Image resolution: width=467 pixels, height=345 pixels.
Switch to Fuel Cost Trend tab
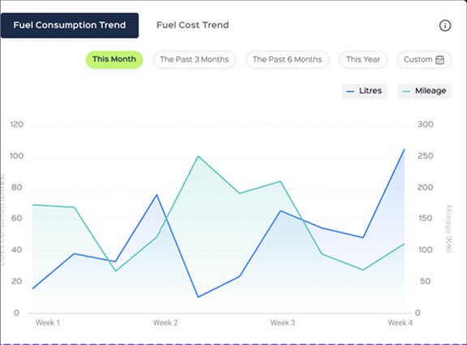[193, 25]
